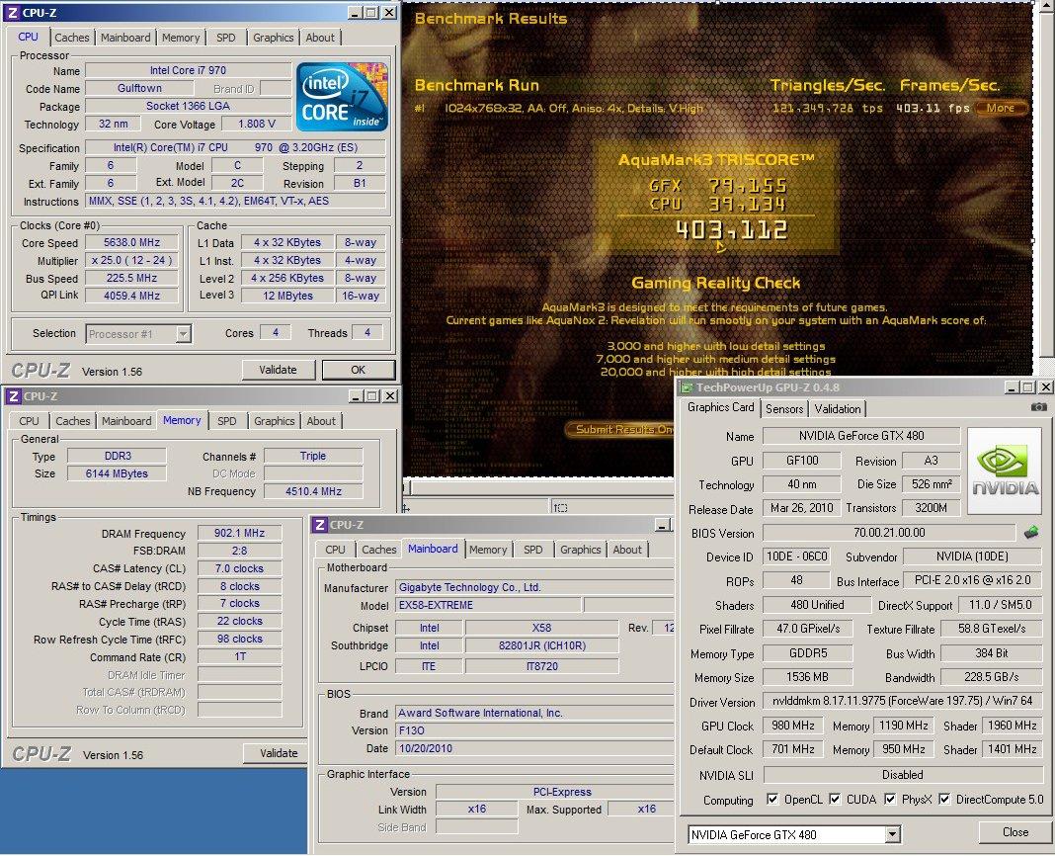
Task: Click the More button in AquaMark results
Action: [1001, 108]
